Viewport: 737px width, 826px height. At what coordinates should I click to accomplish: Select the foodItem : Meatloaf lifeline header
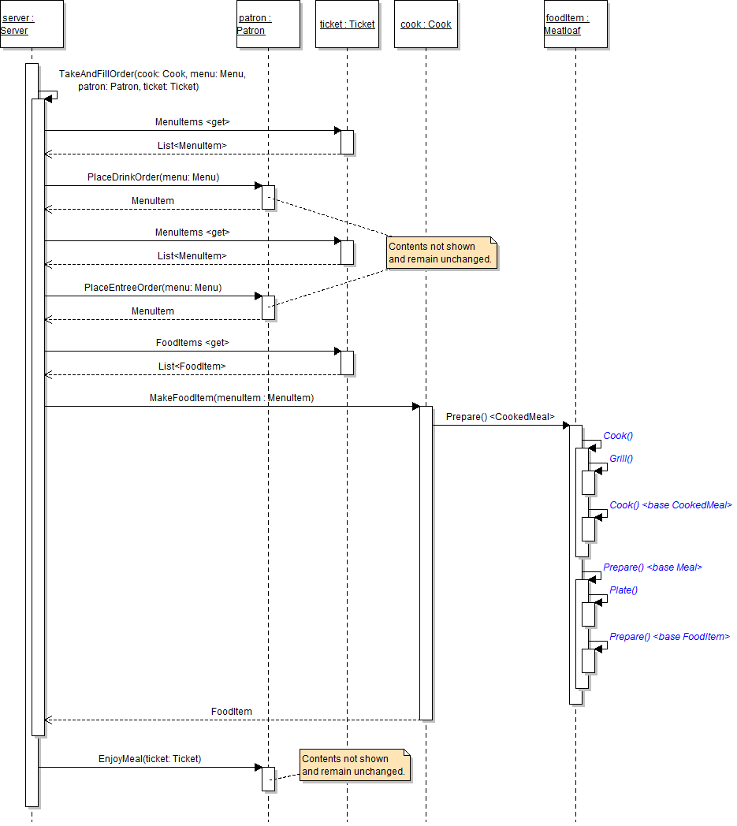click(575, 24)
